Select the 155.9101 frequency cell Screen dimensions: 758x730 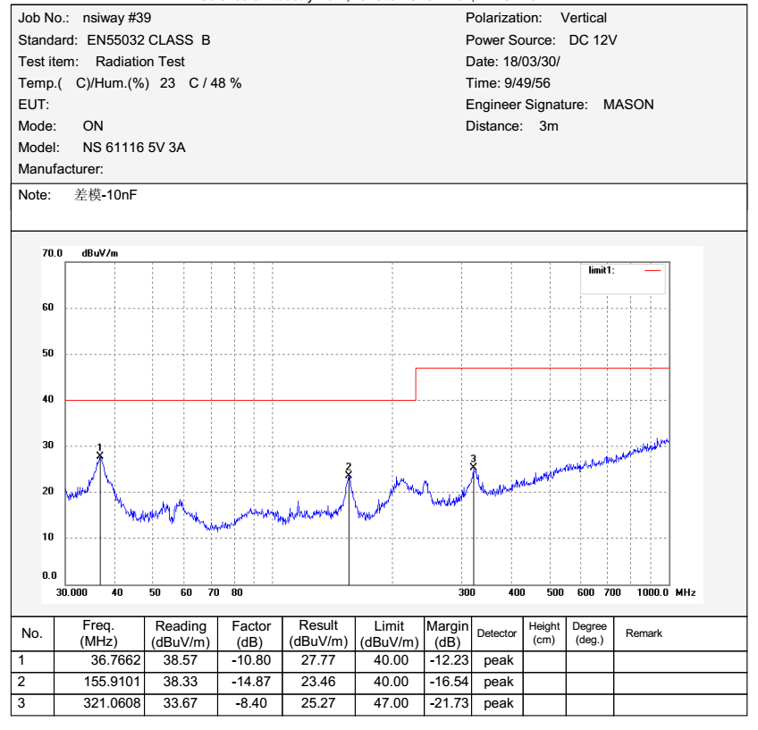(97, 682)
